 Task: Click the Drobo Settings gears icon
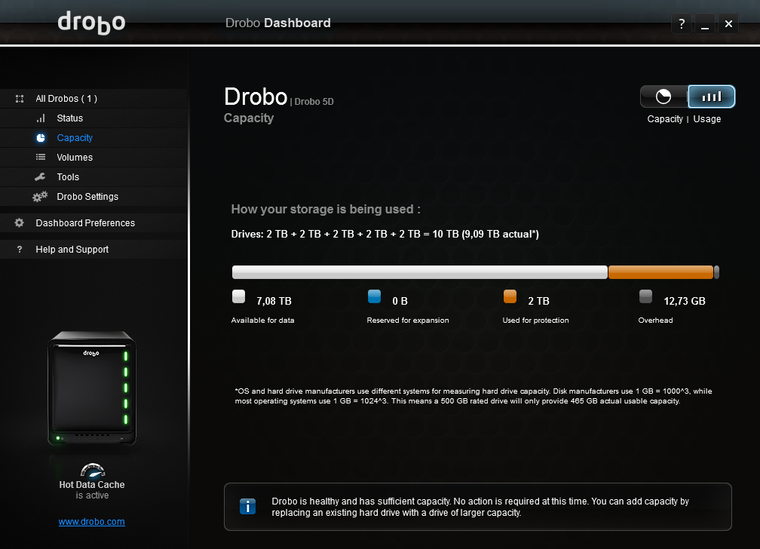[x=40, y=197]
